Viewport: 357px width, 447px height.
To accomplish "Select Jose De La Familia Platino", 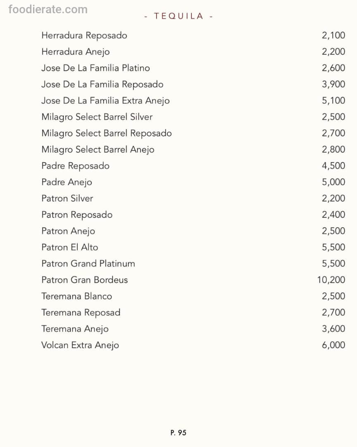I will 95,68.
